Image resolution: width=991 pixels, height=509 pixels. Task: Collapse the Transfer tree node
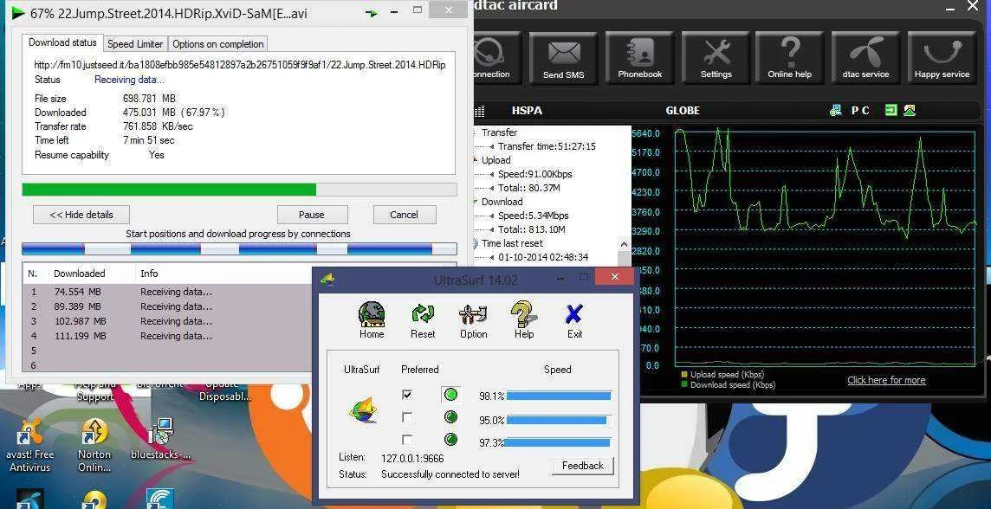(x=476, y=132)
